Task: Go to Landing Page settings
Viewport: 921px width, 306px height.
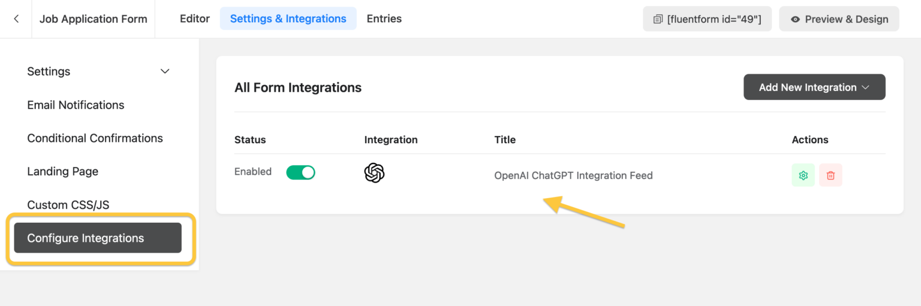Action: pos(62,171)
